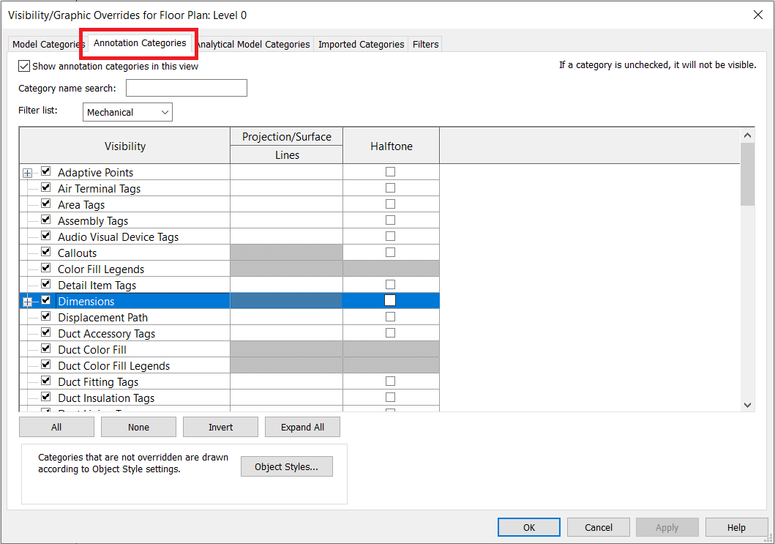Image resolution: width=775 pixels, height=544 pixels.
Task: Expand the Adaptive Points category
Action: (27, 172)
